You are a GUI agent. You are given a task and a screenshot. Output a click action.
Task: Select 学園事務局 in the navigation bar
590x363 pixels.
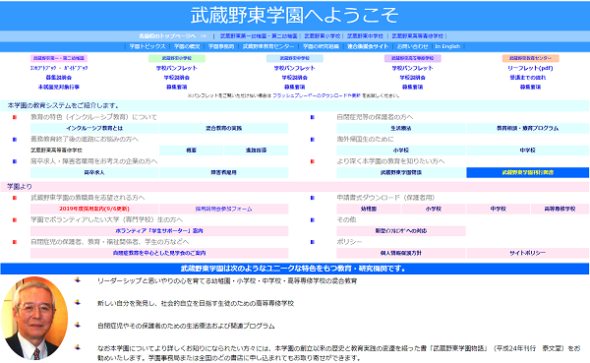(221, 46)
